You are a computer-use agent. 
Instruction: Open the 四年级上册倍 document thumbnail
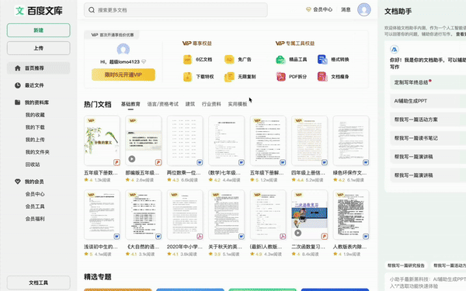[309, 140]
